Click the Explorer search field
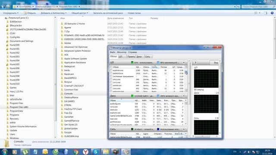The width and height of the screenshot is (276, 155). 257,7
